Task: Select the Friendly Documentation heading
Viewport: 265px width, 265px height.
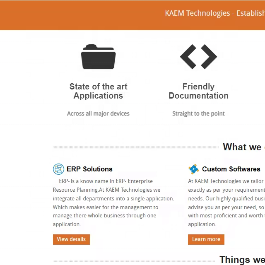Action: pyautogui.click(x=198, y=91)
